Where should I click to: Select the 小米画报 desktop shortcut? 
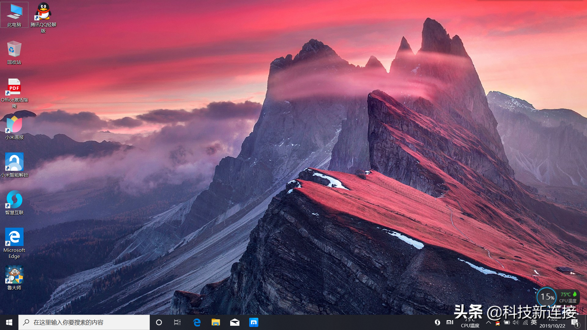(x=14, y=128)
